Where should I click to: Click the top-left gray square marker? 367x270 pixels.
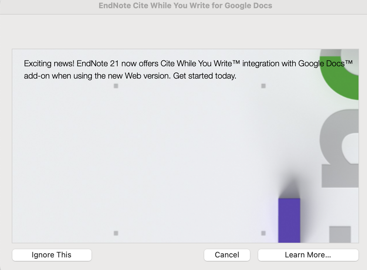(x=116, y=86)
